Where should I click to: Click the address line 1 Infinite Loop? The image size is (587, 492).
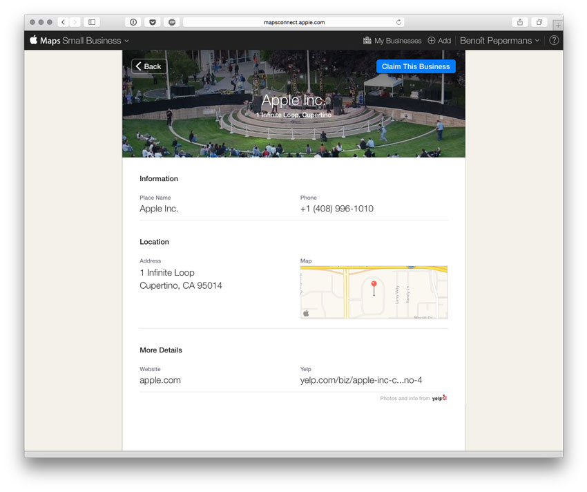coord(167,272)
